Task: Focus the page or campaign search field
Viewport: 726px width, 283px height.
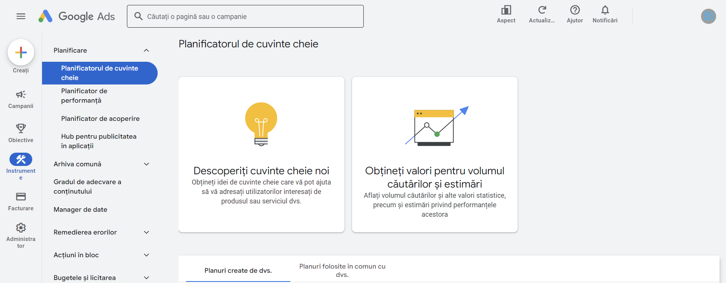Action: (x=245, y=16)
